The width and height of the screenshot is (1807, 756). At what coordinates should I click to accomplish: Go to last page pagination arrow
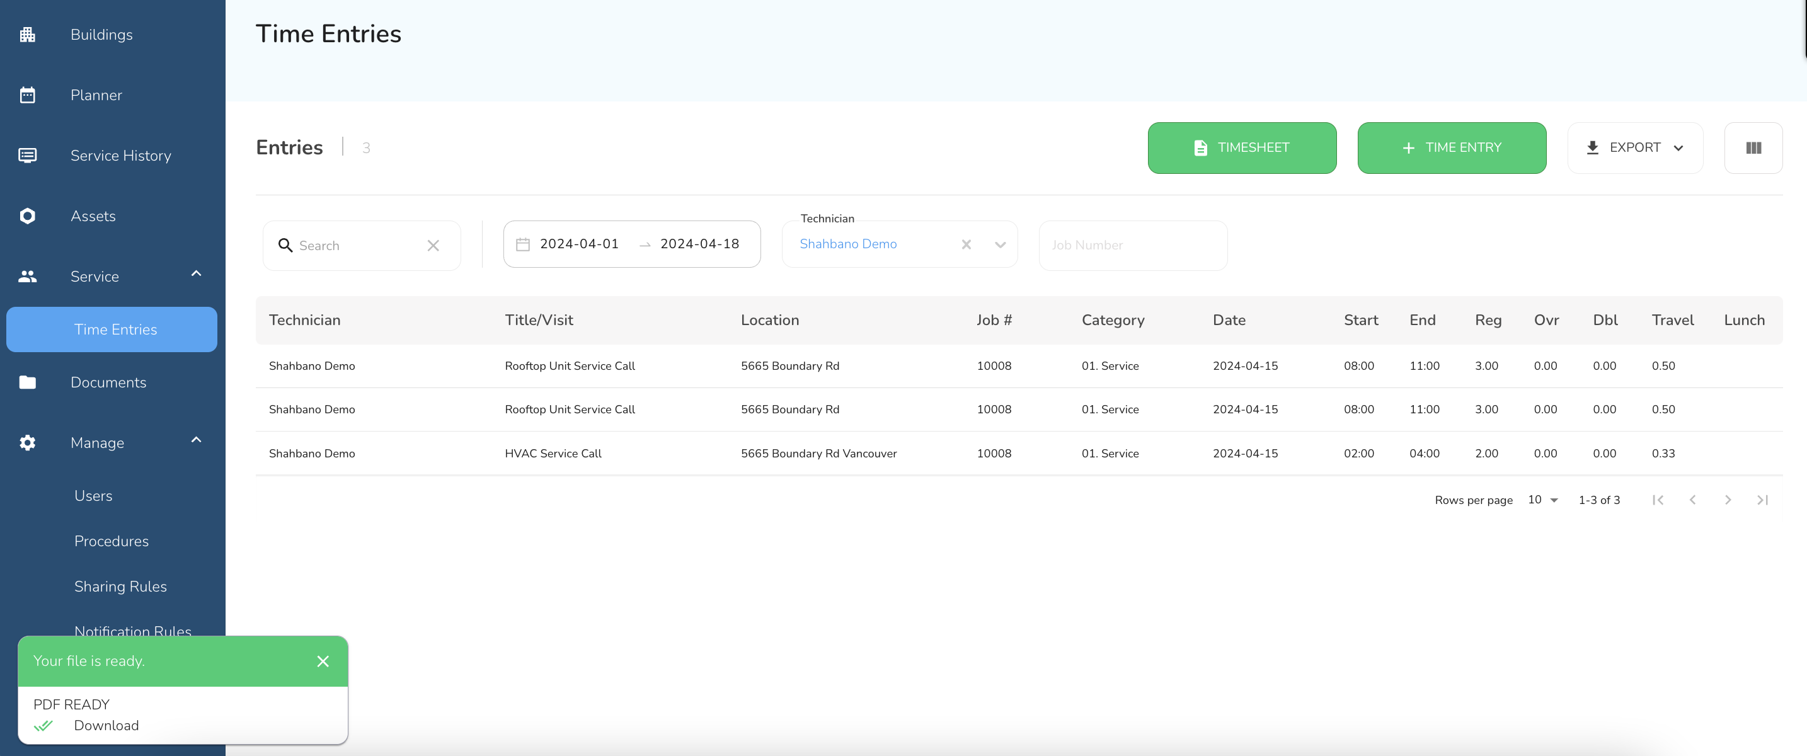(1762, 500)
